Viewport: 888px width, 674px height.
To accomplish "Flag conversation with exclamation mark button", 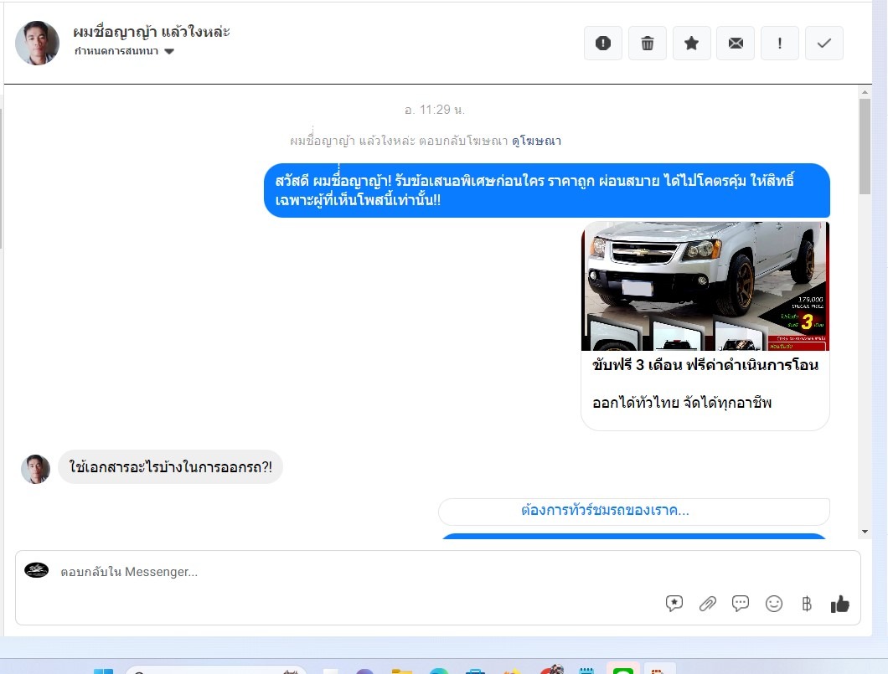I will (x=780, y=44).
